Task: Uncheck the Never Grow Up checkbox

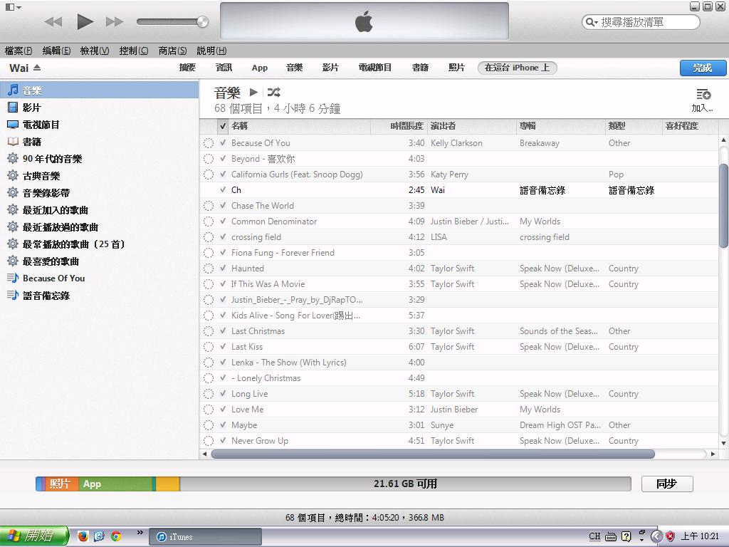Action: (223, 440)
